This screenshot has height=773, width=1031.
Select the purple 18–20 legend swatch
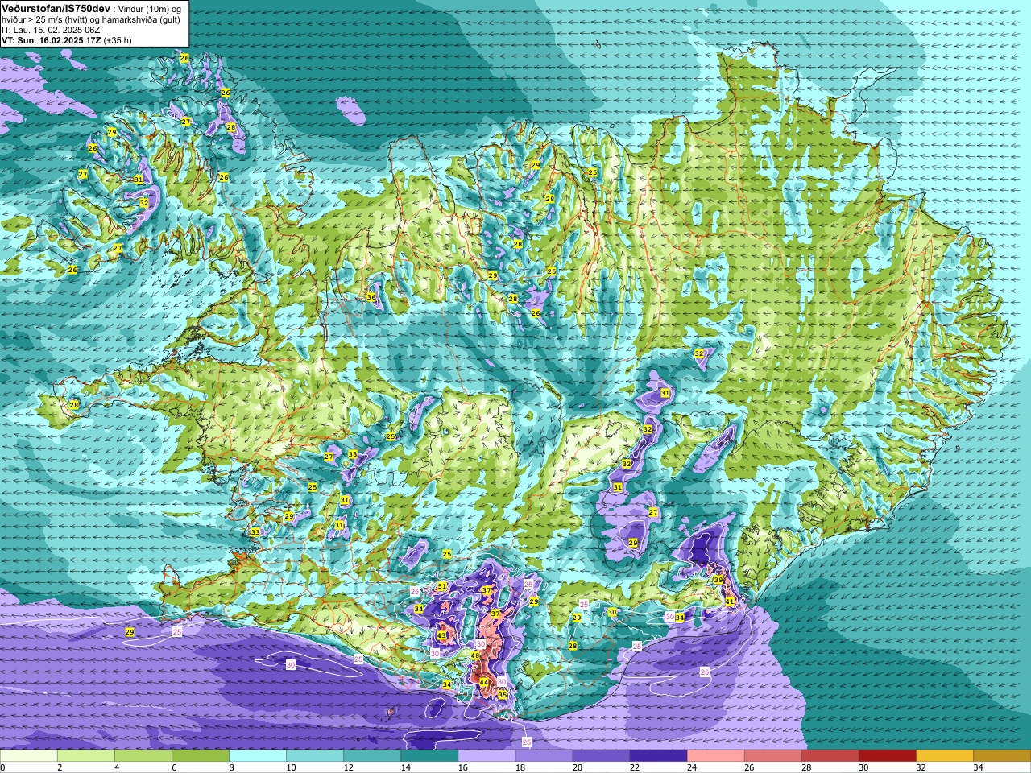[x=544, y=756]
